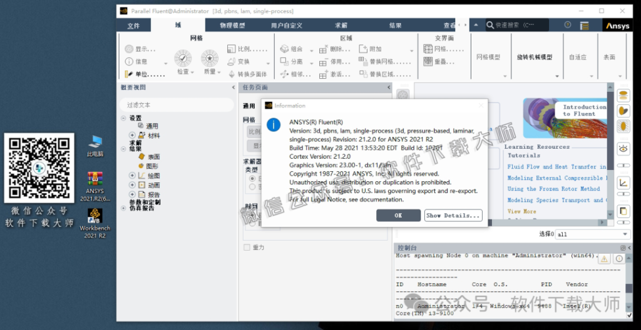Viewport: 641px width, 330px height.
Task: Click the 删除 delete zones icon
Action: 324,49
